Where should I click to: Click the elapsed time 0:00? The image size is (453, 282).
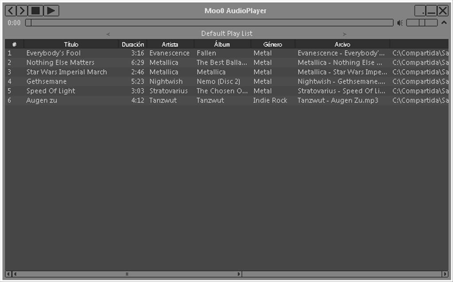[14, 23]
